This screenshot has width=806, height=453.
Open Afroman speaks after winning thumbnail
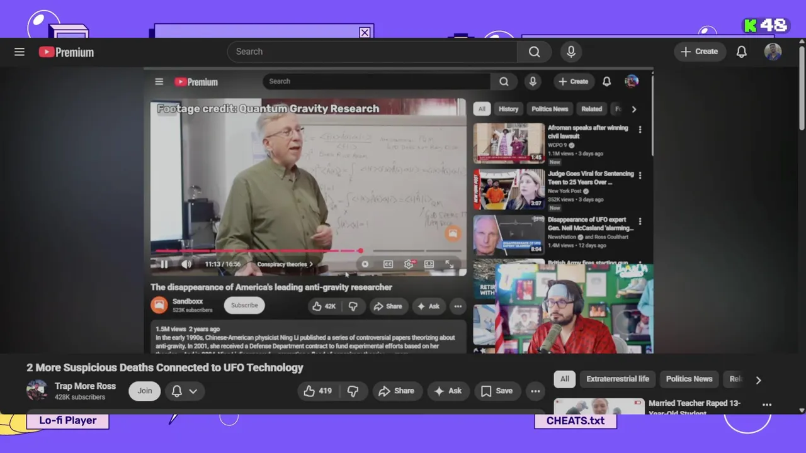[509, 143]
